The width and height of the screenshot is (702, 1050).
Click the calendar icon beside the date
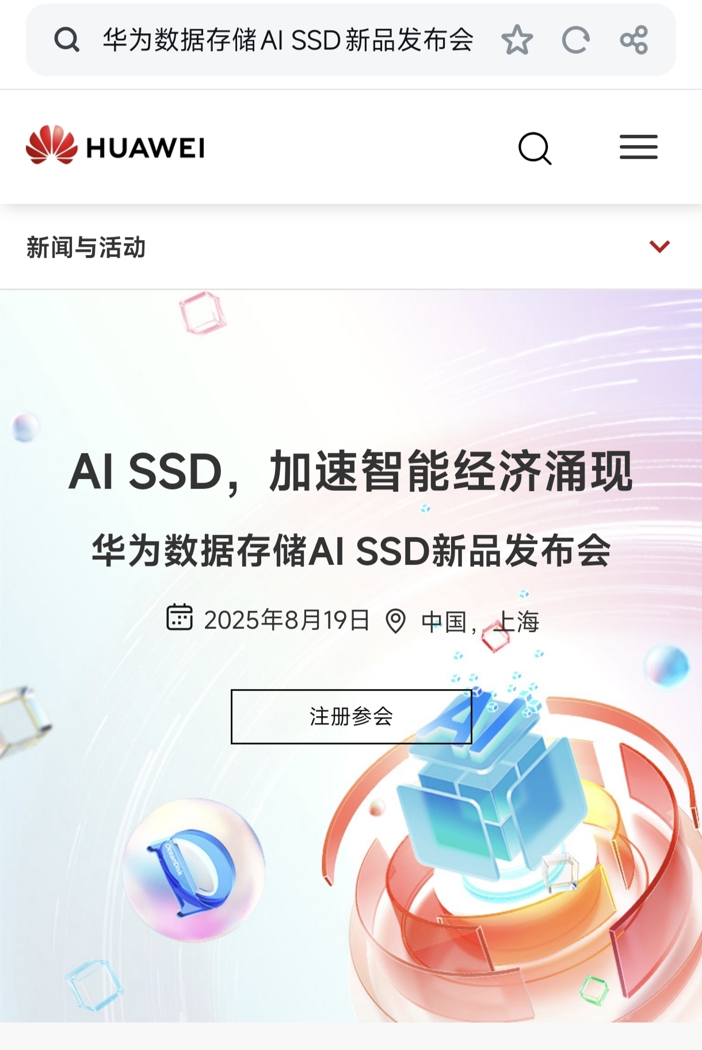180,618
